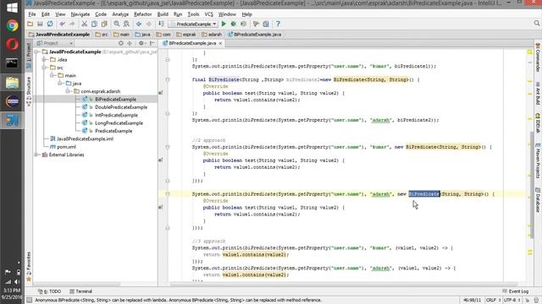Screen dimensions: 542x304
Task: Click the Hector inspector icon in status bar
Action: tap(536, 301)
